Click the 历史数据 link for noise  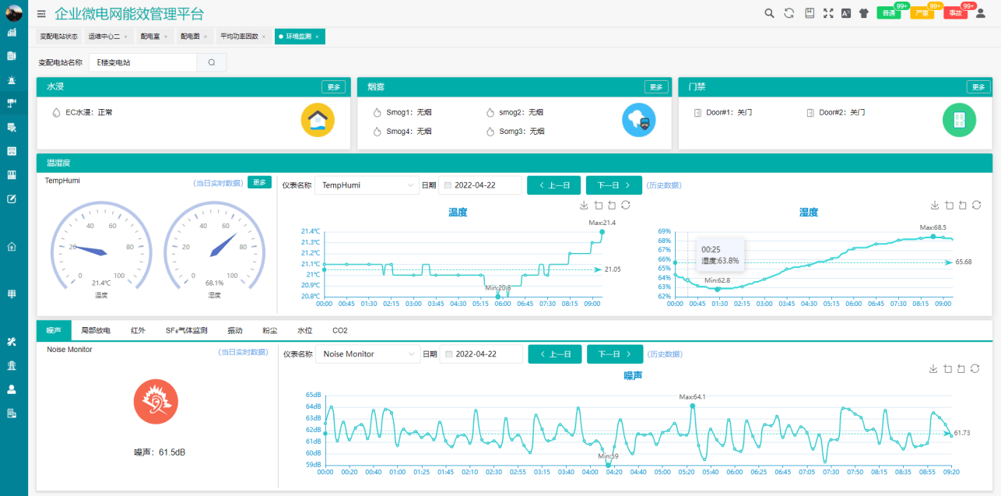[665, 354]
